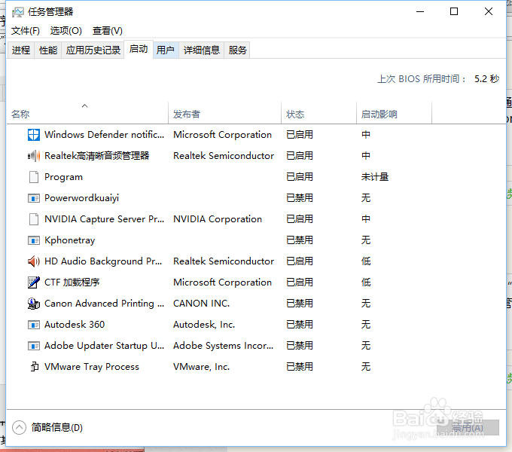Maximize the Task Manager window

click(x=454, y=12)
